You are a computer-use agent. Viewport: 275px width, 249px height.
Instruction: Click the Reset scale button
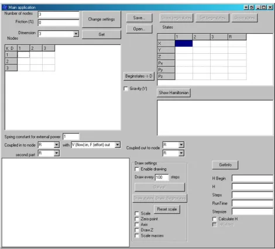pos(167,209)
